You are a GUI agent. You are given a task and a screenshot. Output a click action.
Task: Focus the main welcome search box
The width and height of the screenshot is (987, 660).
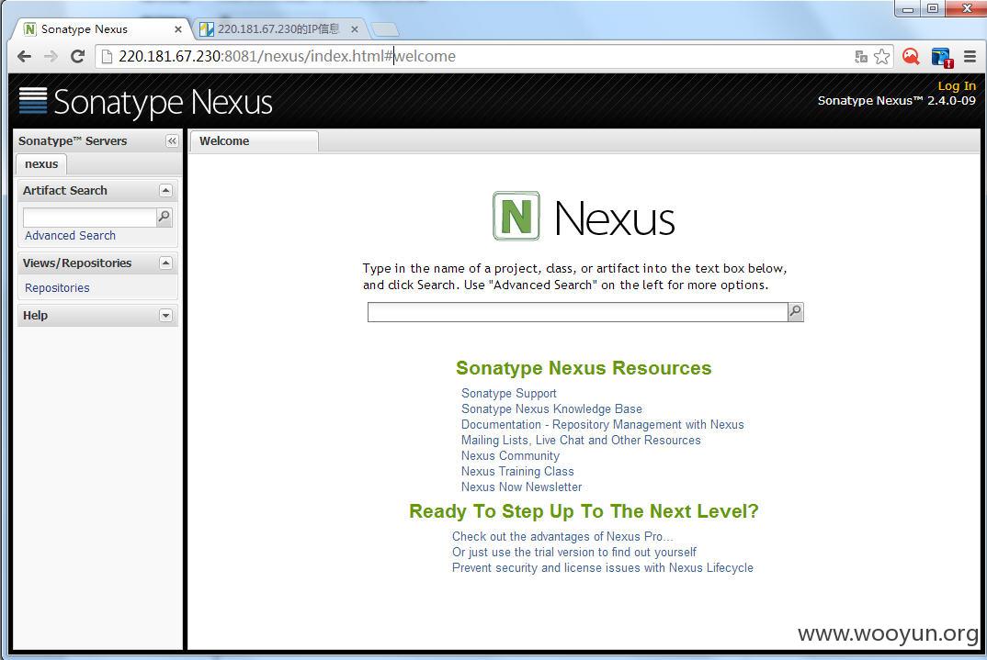(577, 312)
